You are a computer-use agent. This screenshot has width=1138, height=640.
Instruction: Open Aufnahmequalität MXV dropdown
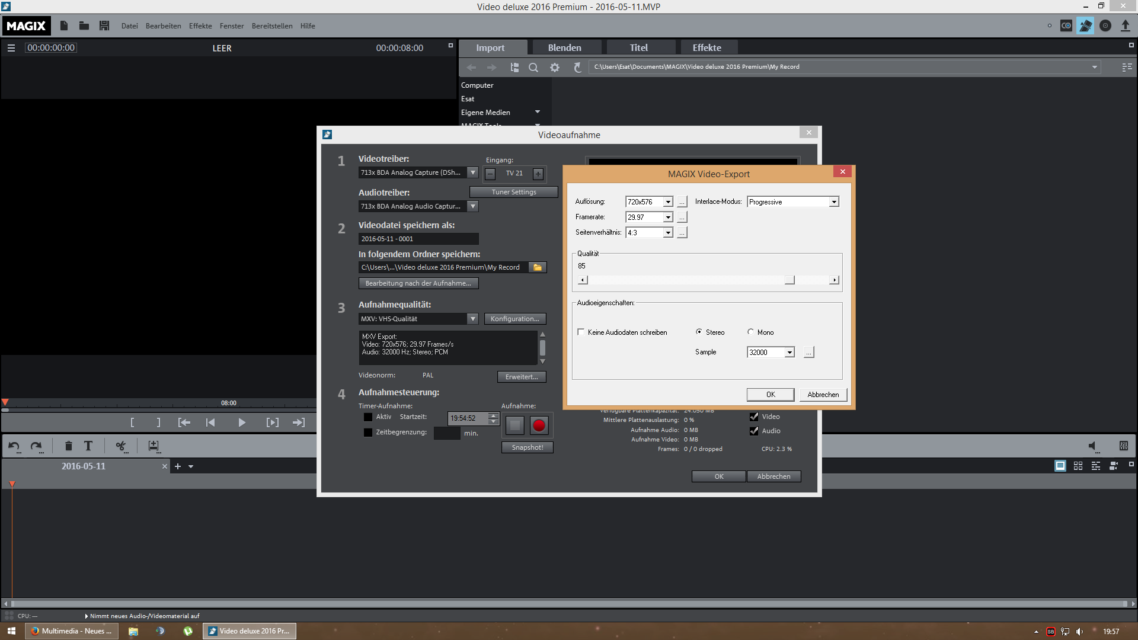[472, 319]
